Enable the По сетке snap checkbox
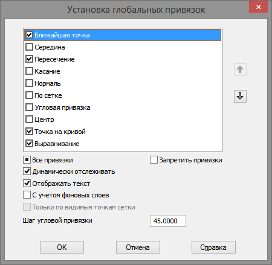The width and height of the screenshot is (272, 265). pos(30,95)
